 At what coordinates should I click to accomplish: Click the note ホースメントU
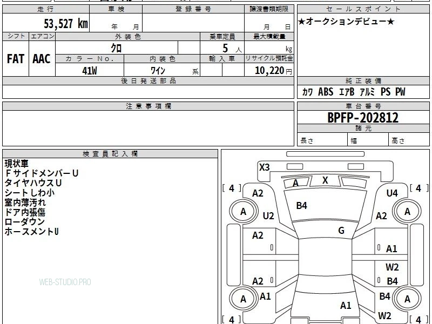click(x=32, y=232)
